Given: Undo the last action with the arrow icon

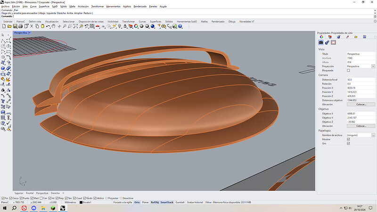Looking at the screenshot, I should (48, 26).
